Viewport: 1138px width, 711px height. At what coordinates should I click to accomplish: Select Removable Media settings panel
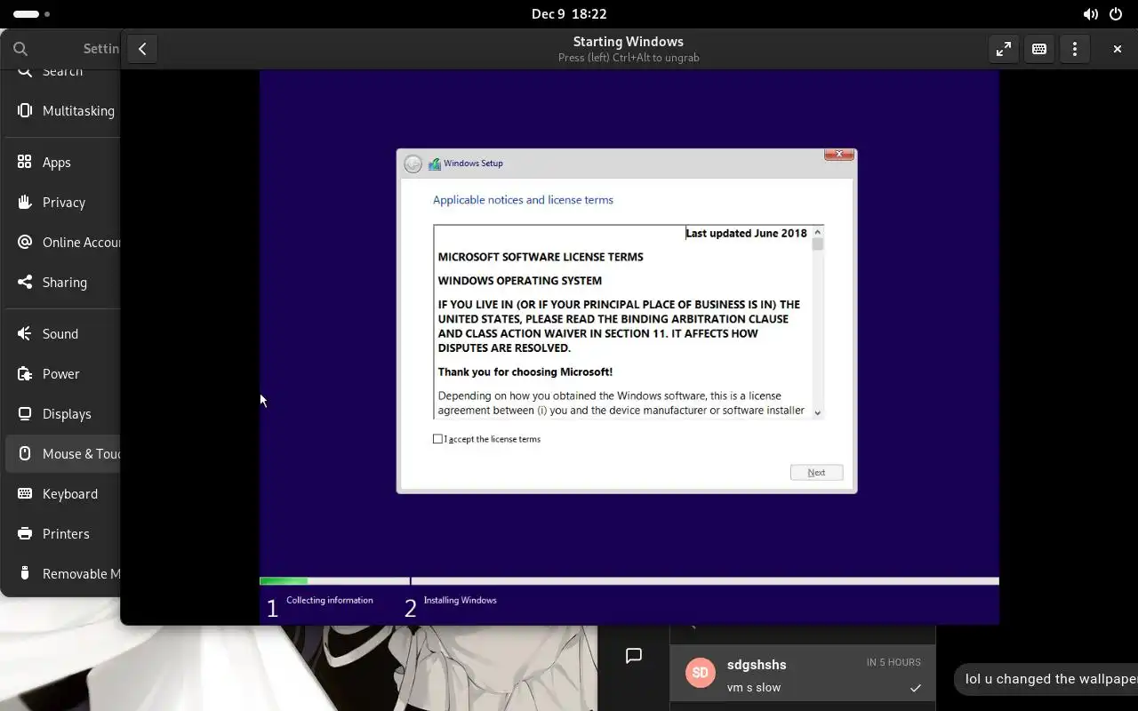coord(62,574)
